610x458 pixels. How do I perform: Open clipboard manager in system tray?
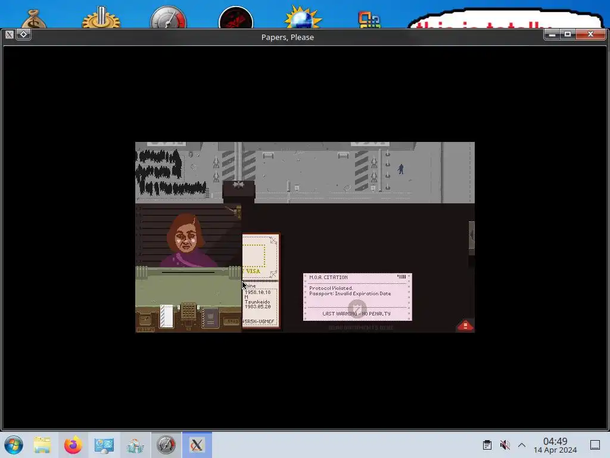pyautogui.click(x=487, y=445)
